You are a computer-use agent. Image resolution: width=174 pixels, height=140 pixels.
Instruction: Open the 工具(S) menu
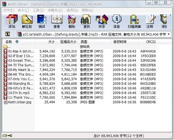click(38, 10)
